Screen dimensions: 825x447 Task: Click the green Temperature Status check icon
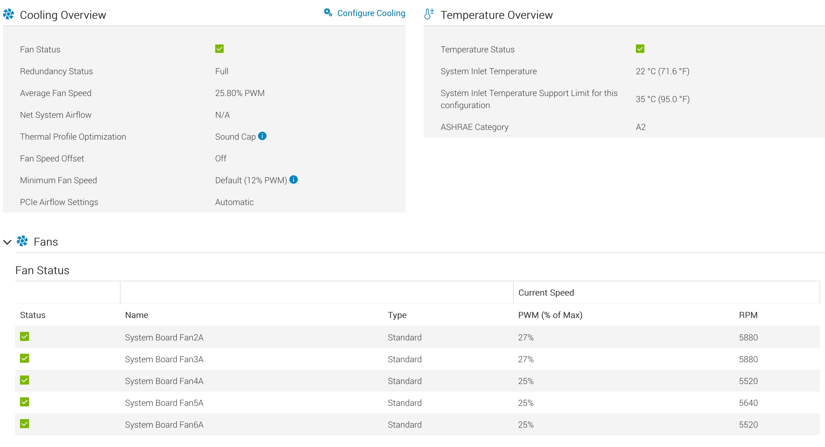(640, 49)
